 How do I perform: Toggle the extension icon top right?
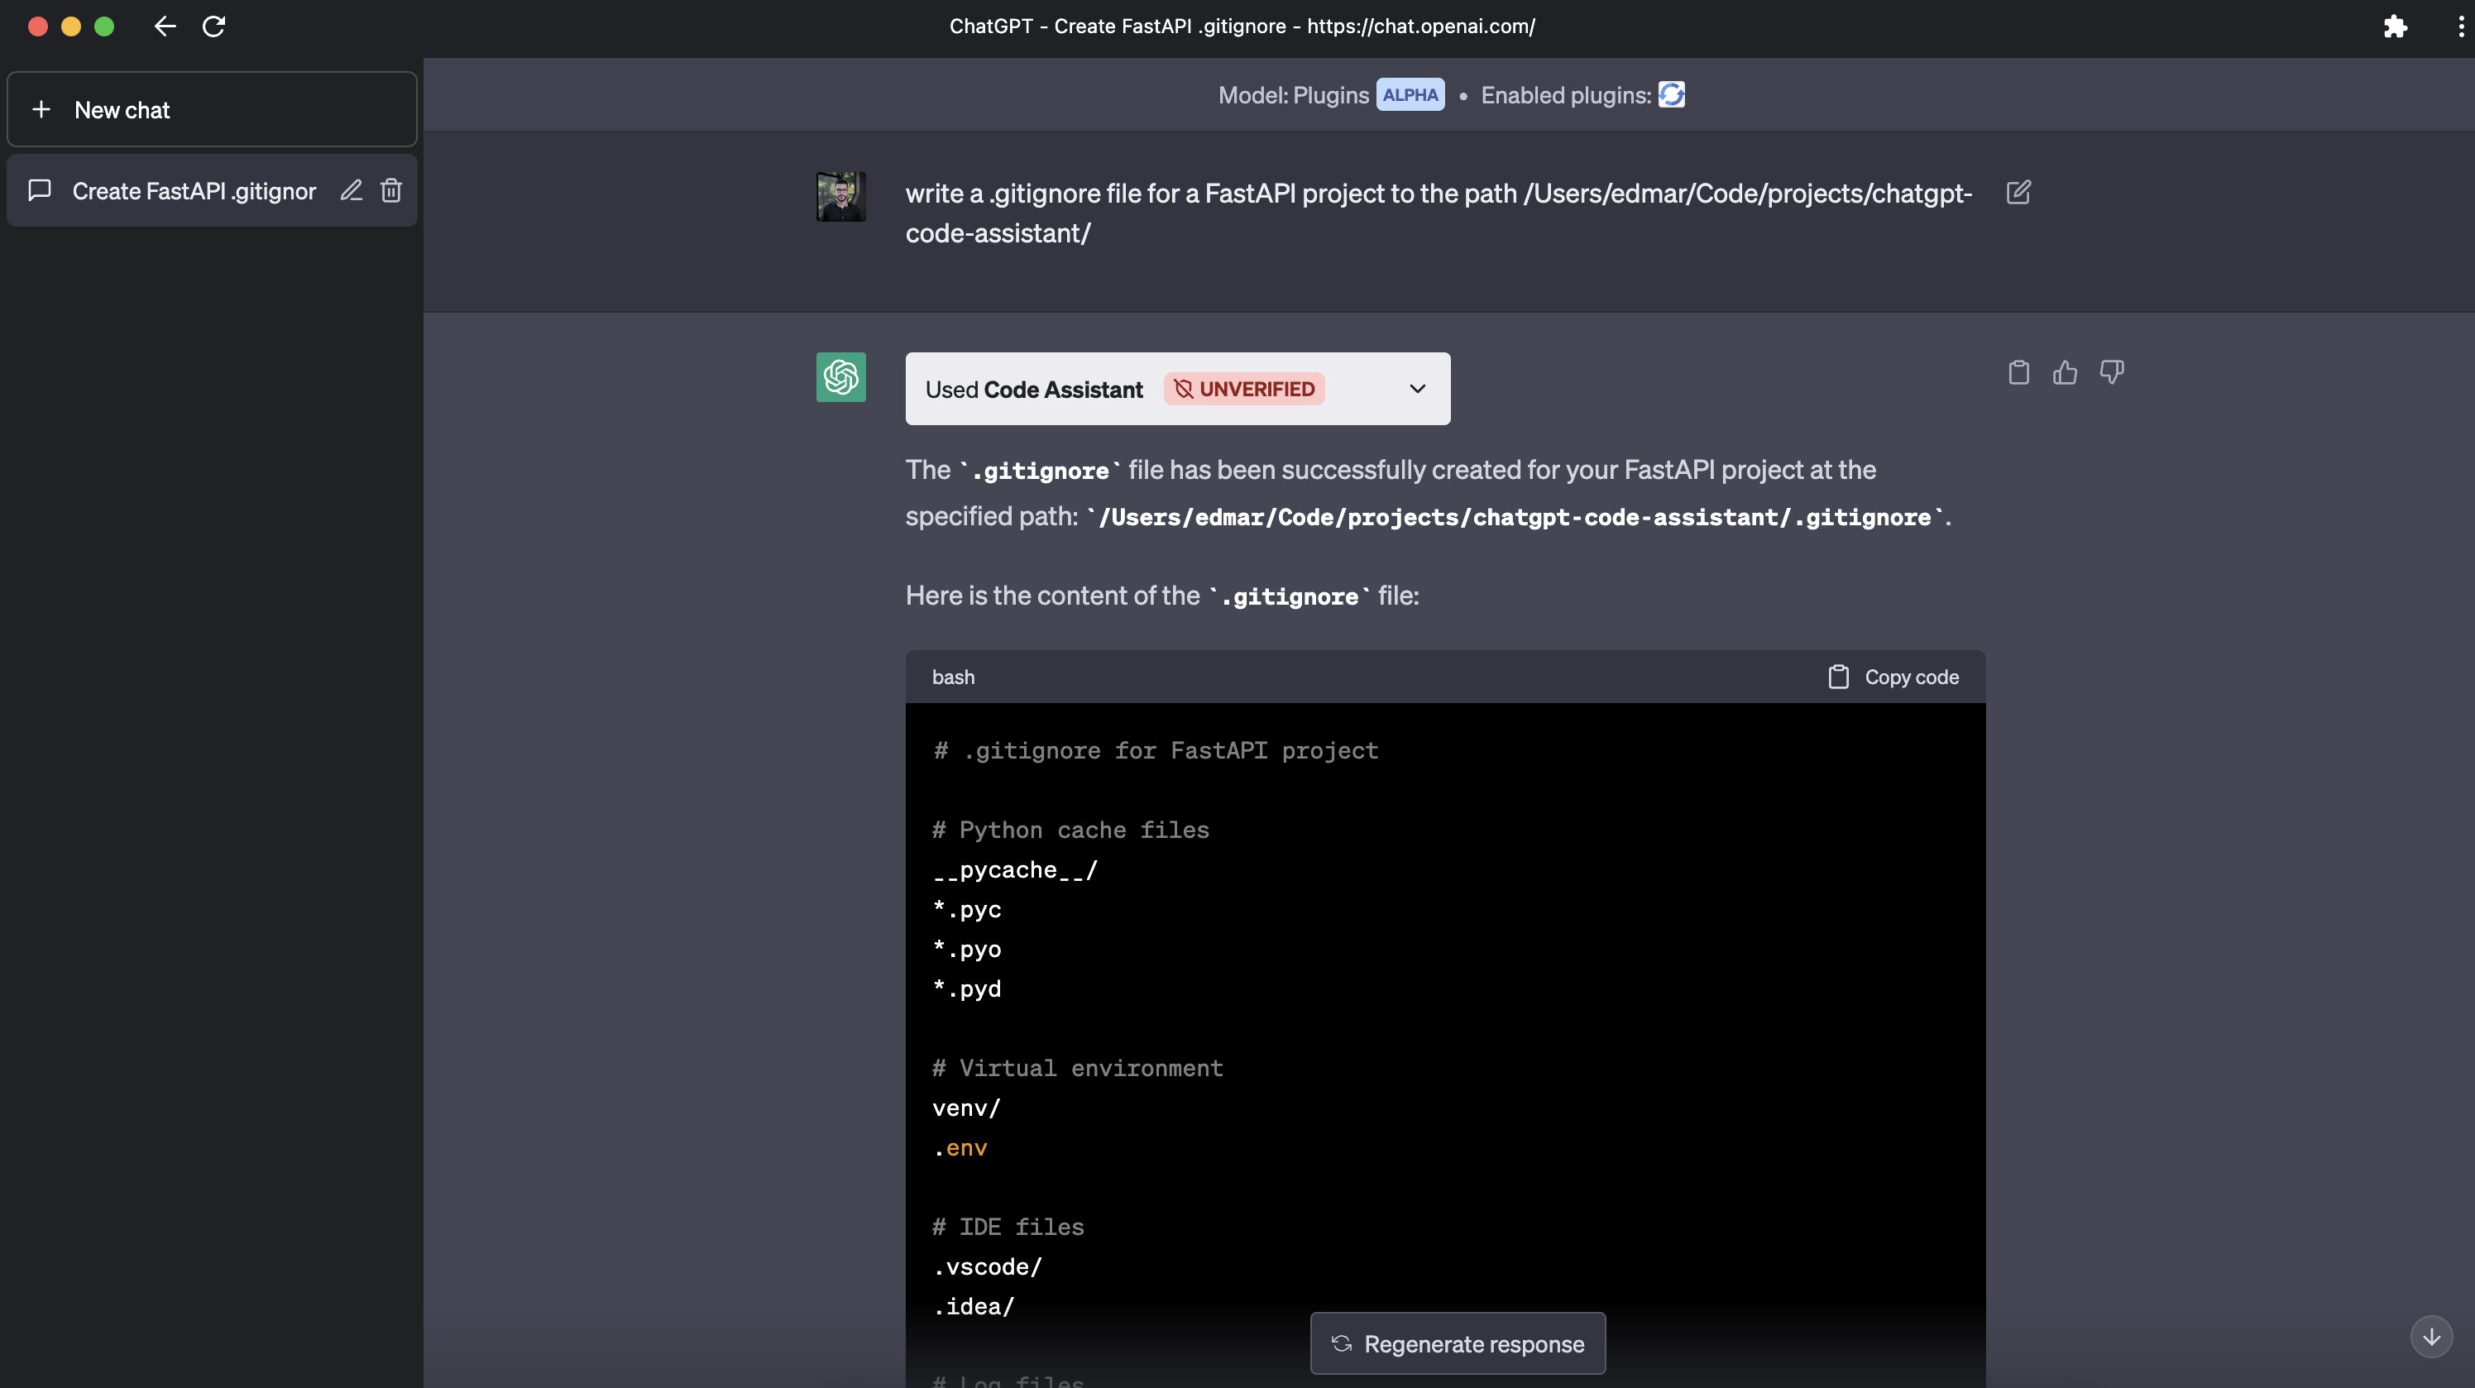pos(2393,26)
